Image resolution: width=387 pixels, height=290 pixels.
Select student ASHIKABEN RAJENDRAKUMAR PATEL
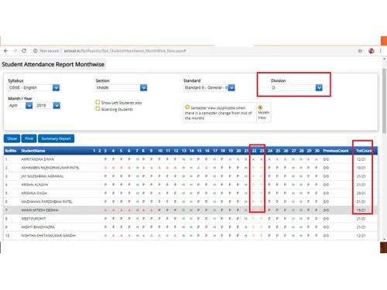click(50, 168)
